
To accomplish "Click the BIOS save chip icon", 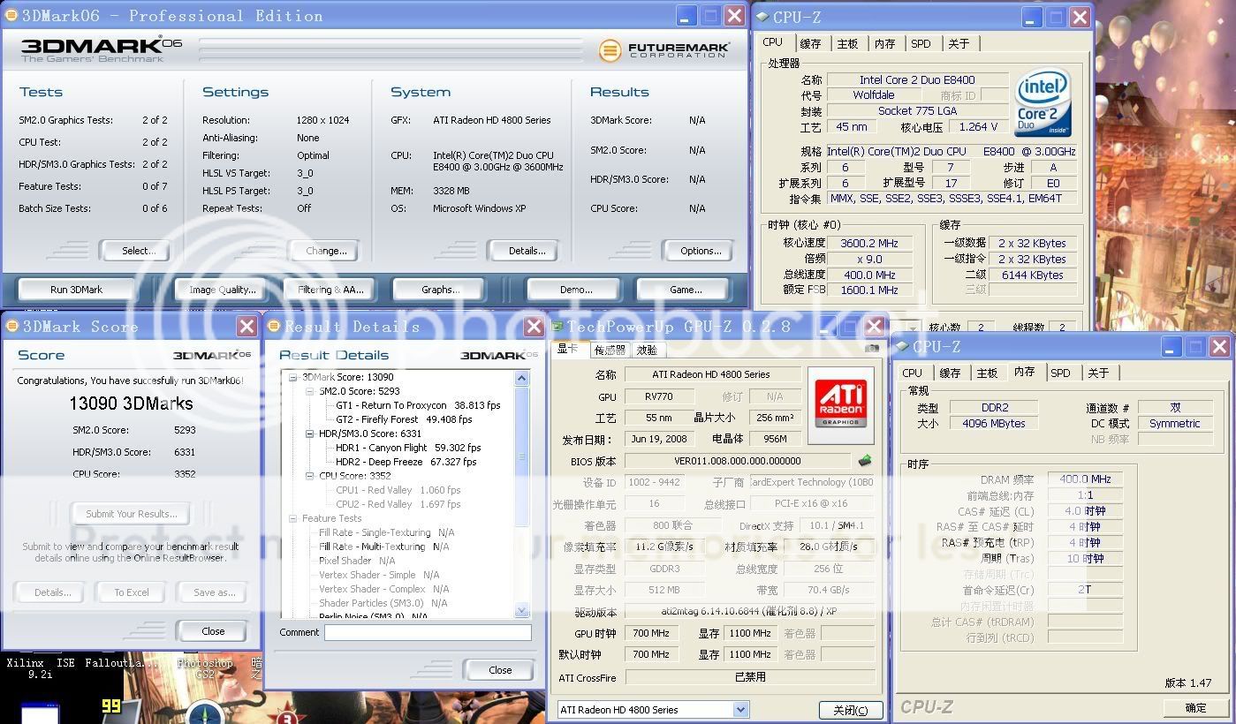I will (865, 460).
